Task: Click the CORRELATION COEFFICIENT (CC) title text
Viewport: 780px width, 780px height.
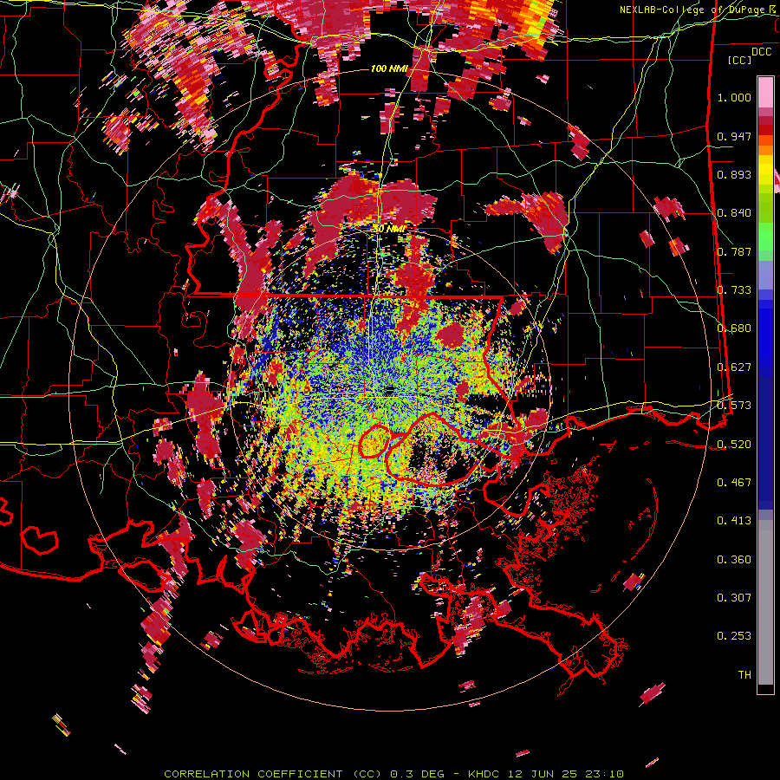Action: (x=273, y=774)
